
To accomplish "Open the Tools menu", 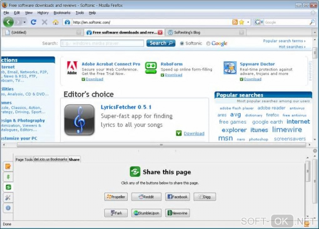I will [x=80, y=13].
